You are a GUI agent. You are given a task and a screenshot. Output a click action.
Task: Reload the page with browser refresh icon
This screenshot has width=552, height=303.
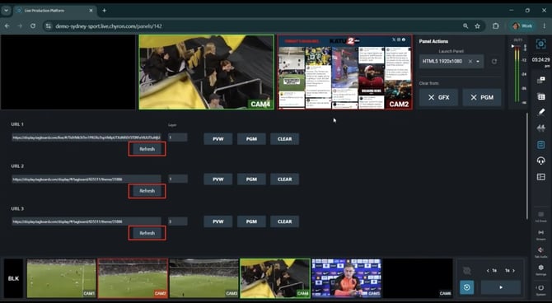click(x=33, y=26)
